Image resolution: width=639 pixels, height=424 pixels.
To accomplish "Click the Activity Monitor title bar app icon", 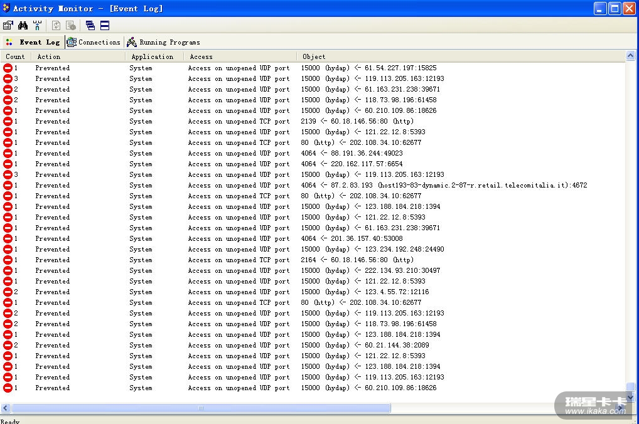I will (6, 8).
